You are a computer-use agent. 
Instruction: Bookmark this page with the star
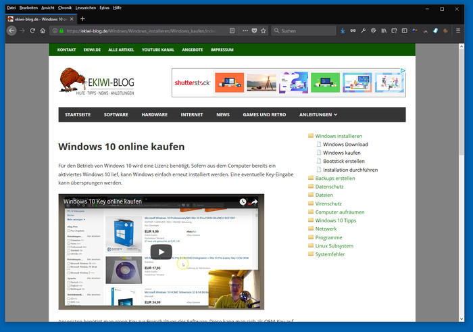[264, 30]
